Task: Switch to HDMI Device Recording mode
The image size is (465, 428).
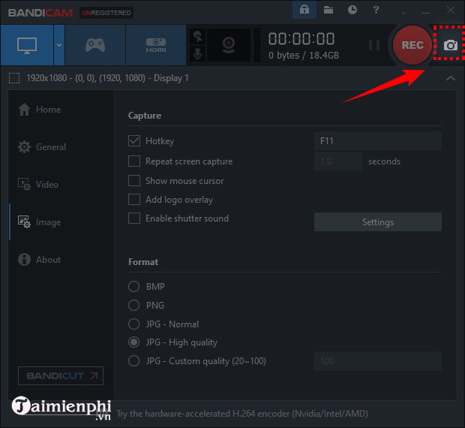Action: pyautogui.click(x=156, y=45)
